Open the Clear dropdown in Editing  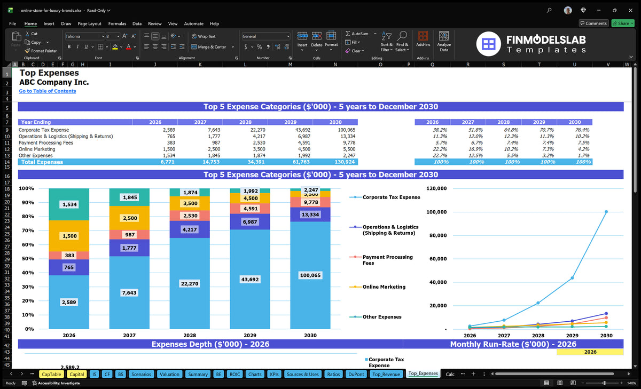355,51
